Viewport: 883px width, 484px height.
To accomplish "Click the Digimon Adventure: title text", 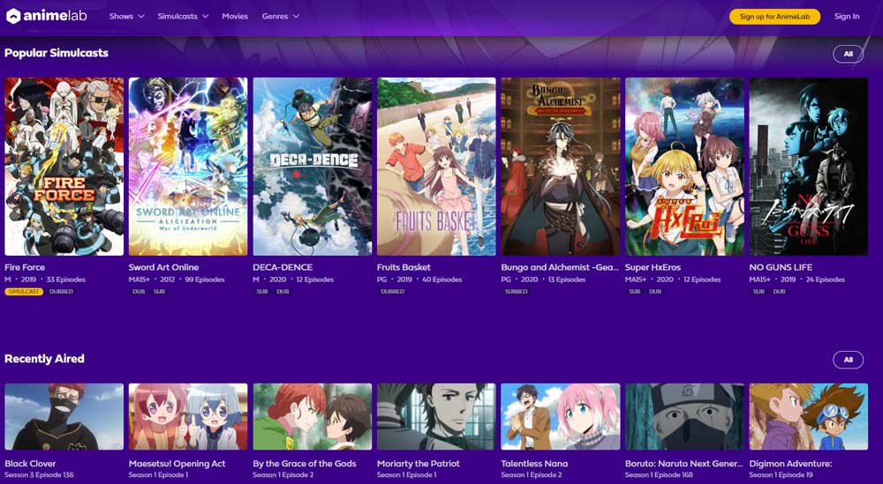I will (790, 464).
